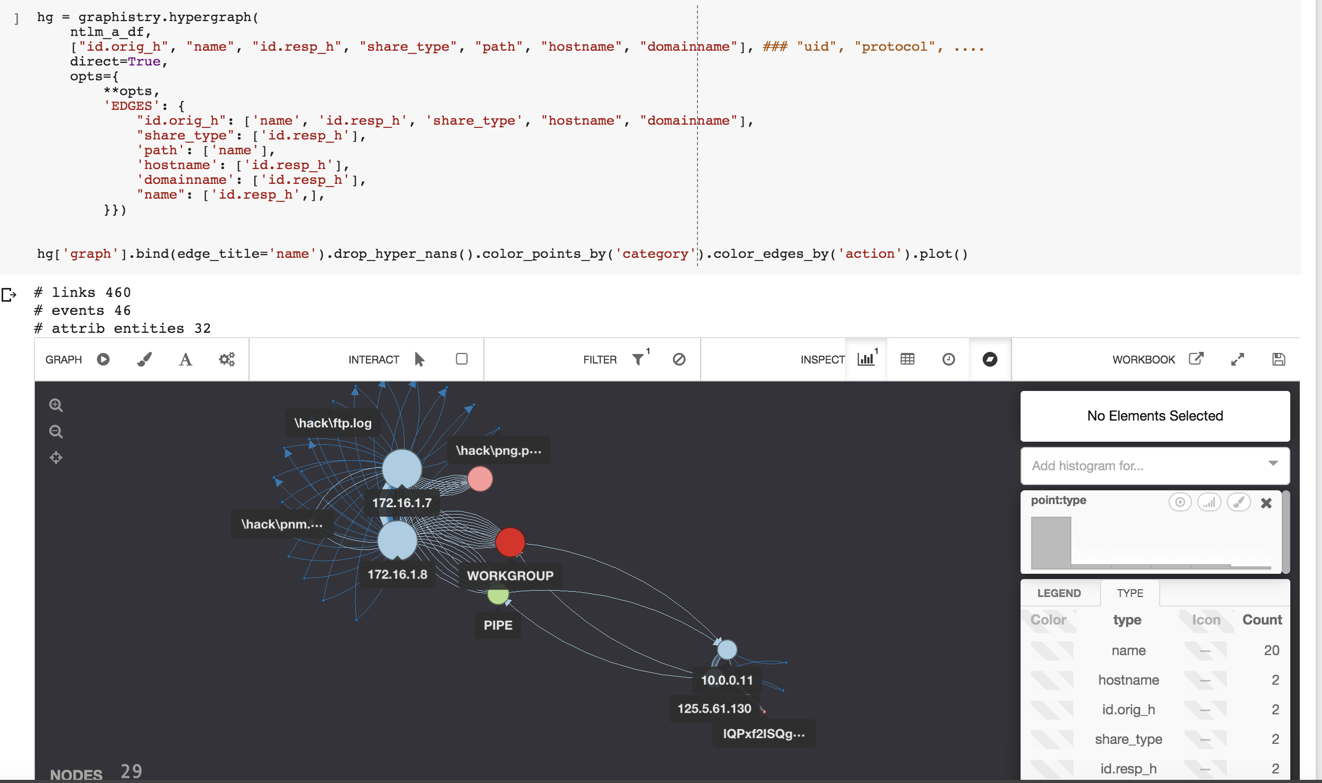Click the 172.16.1.7 node label

pyautogui.click(x=402, y=502)
